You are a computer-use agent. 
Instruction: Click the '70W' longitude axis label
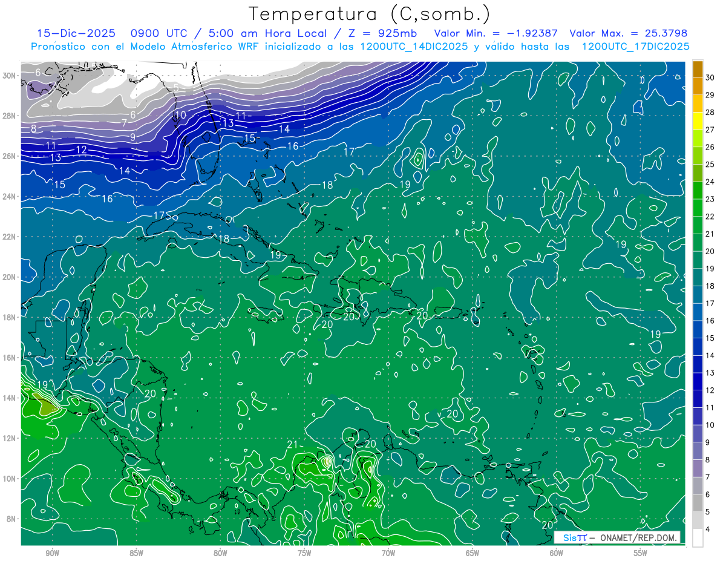tap(388, 554)
